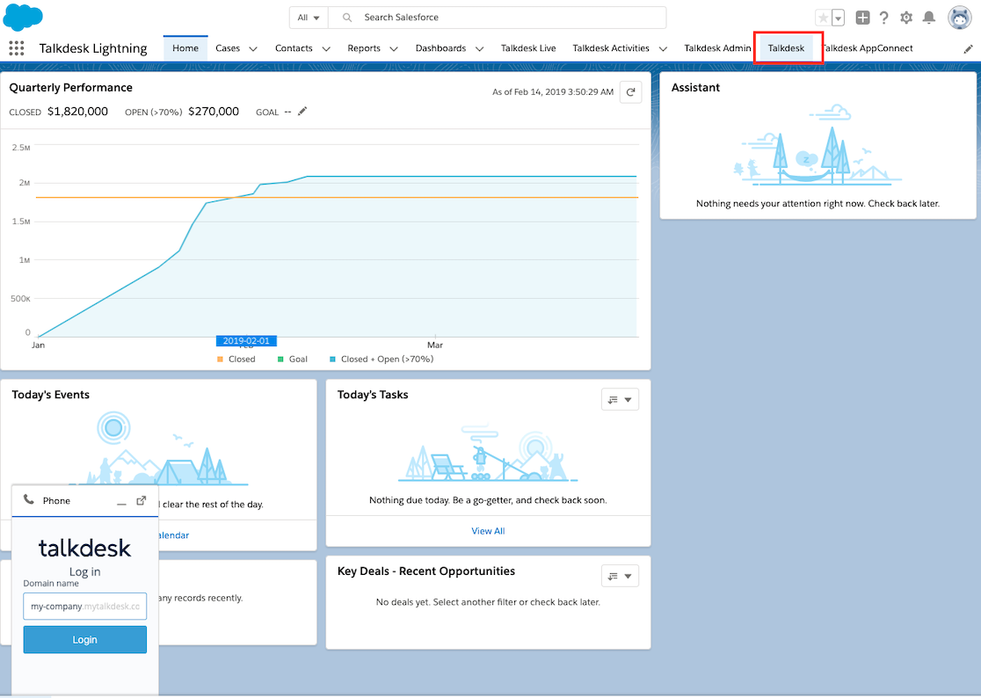Click the Quarterly Performance heading
This screenshot has width=981, height=698.
[70, 88]
